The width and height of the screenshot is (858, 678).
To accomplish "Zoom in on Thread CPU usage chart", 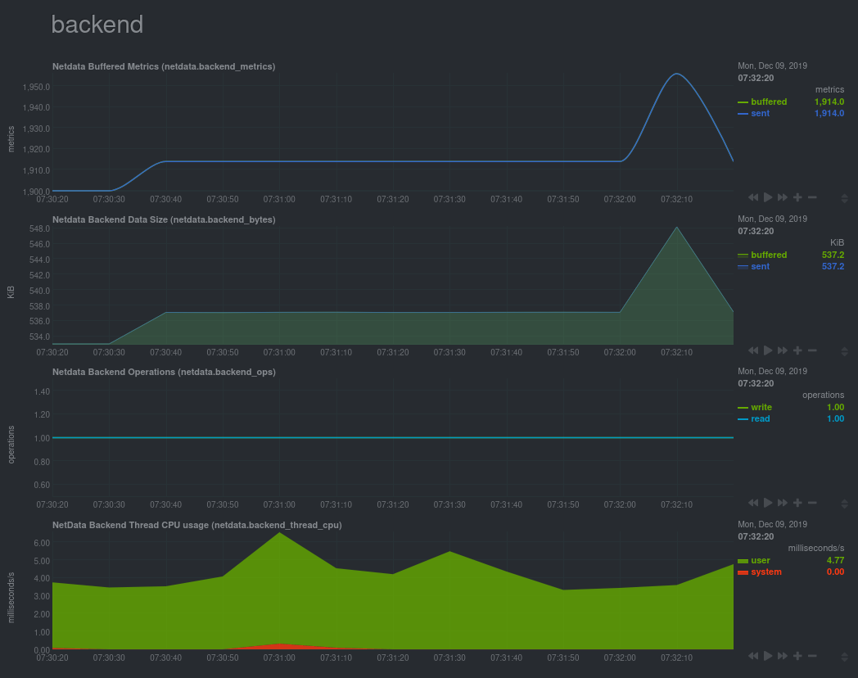I will click(797, 656).
